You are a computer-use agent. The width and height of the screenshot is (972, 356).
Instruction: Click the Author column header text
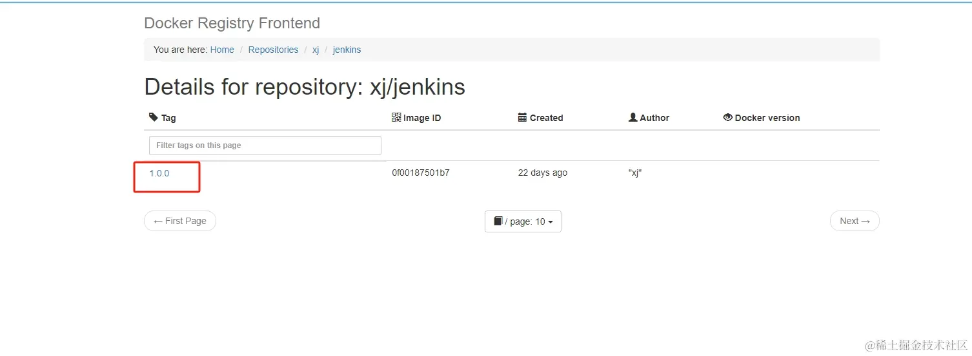pos(654,118)
